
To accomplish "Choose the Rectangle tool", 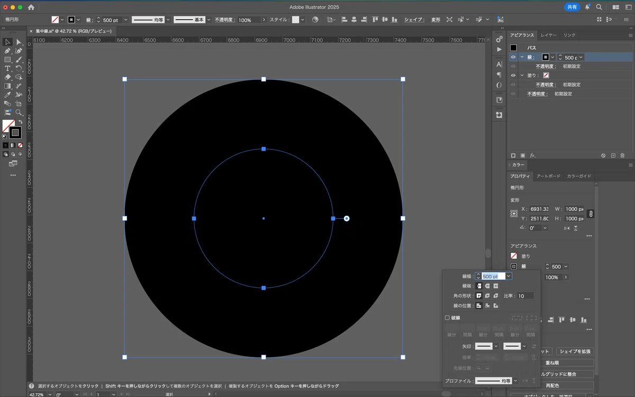I will click(8, 60).
